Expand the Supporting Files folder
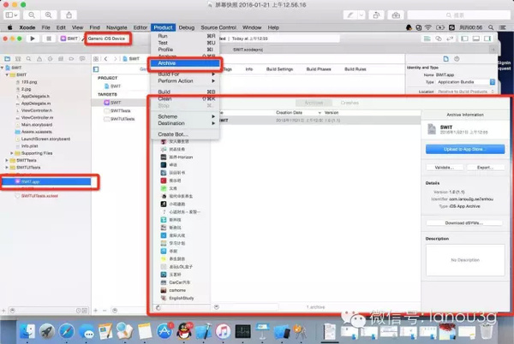 click(12, 153)
